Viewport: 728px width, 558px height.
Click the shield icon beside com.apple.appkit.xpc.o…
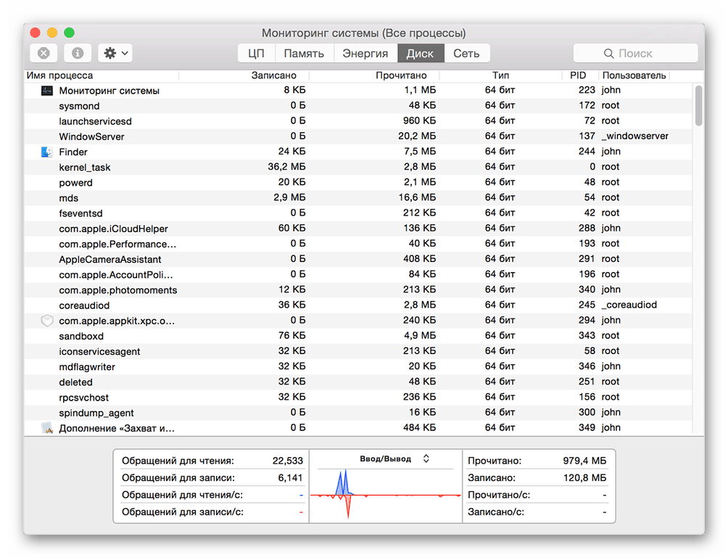47,321
